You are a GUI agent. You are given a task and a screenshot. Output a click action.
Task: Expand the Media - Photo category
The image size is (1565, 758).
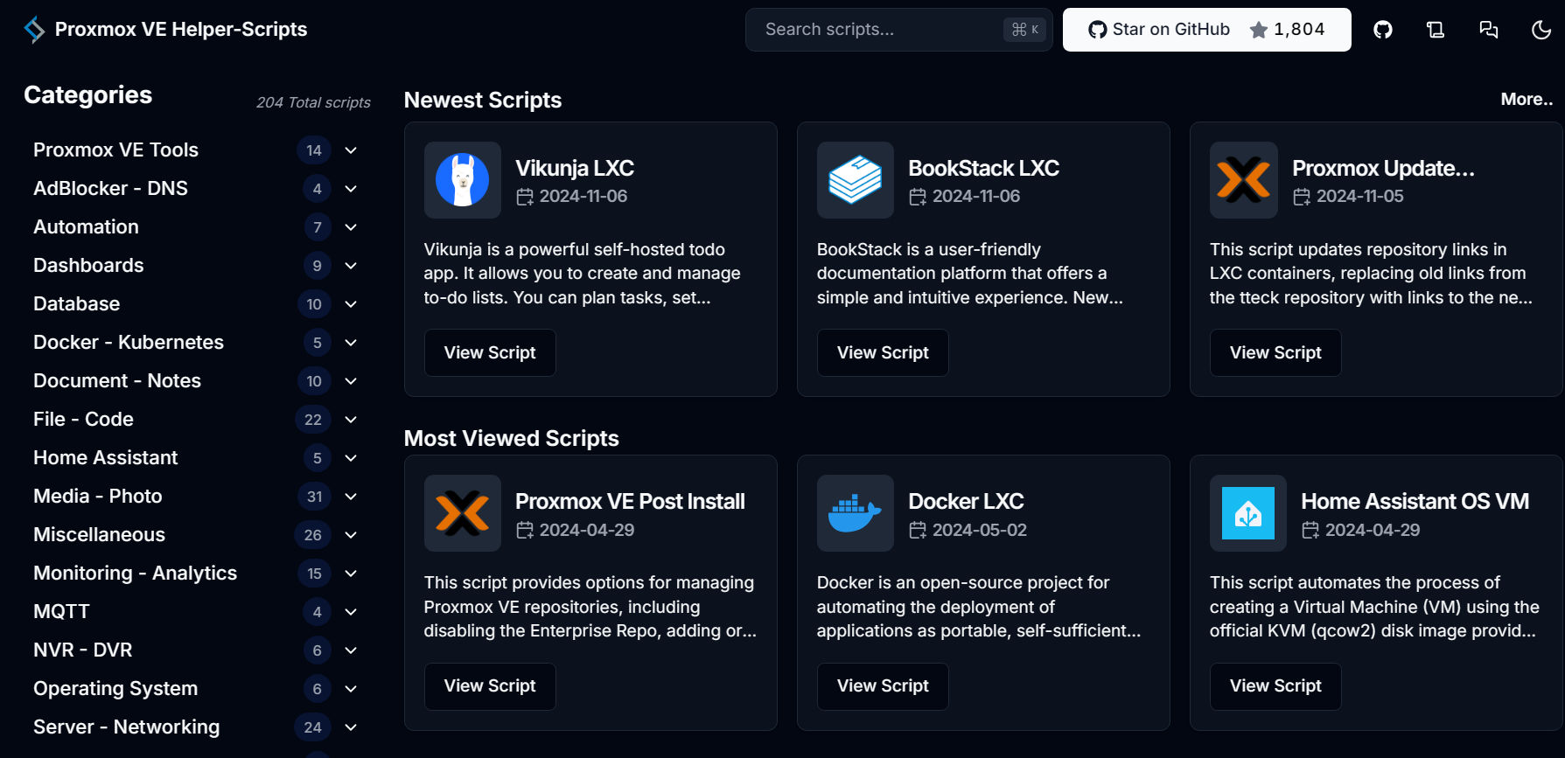[351, 497]
